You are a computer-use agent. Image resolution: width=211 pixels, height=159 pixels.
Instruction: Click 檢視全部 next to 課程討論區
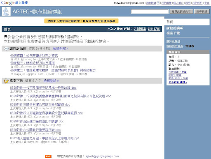pos(61,48)
